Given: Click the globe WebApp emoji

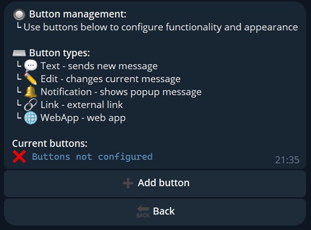Looking at the screenshot, I should click(31, 118).
